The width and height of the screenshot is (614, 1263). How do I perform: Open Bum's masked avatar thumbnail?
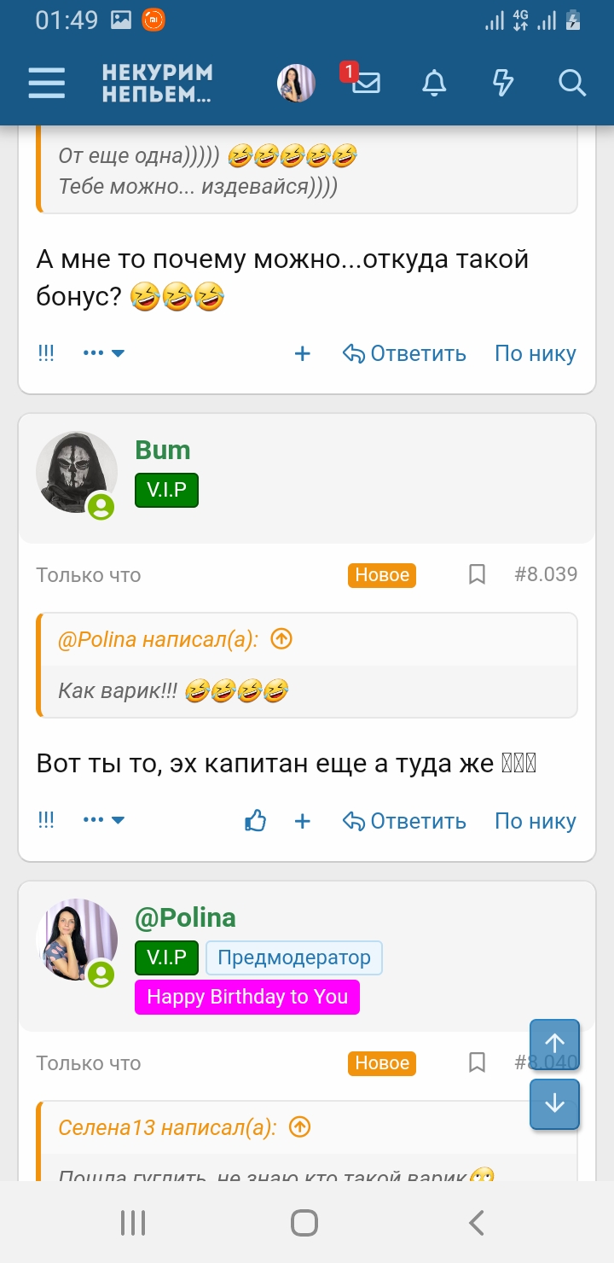(x=76, y=472)
